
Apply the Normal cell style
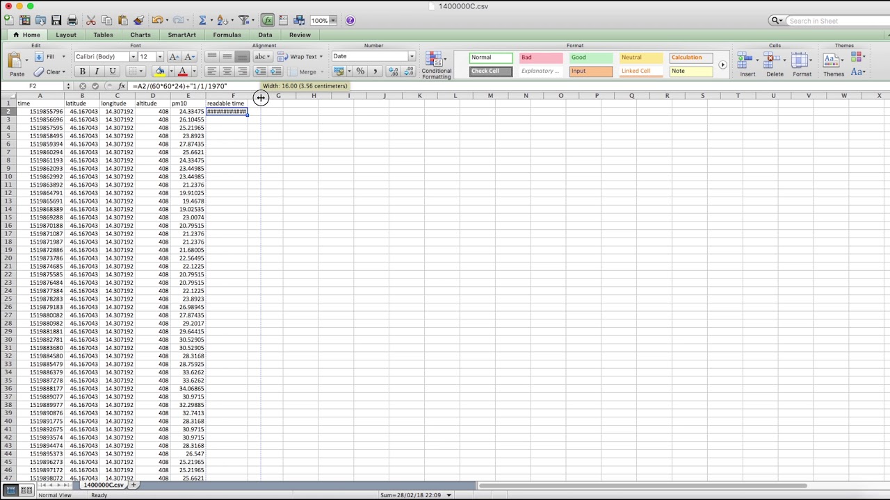[x=491, y=58]
